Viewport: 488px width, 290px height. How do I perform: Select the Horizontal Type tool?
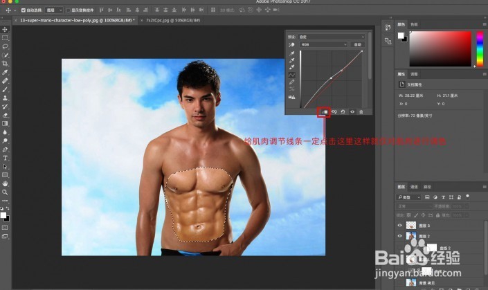click(x=5, y=158)
